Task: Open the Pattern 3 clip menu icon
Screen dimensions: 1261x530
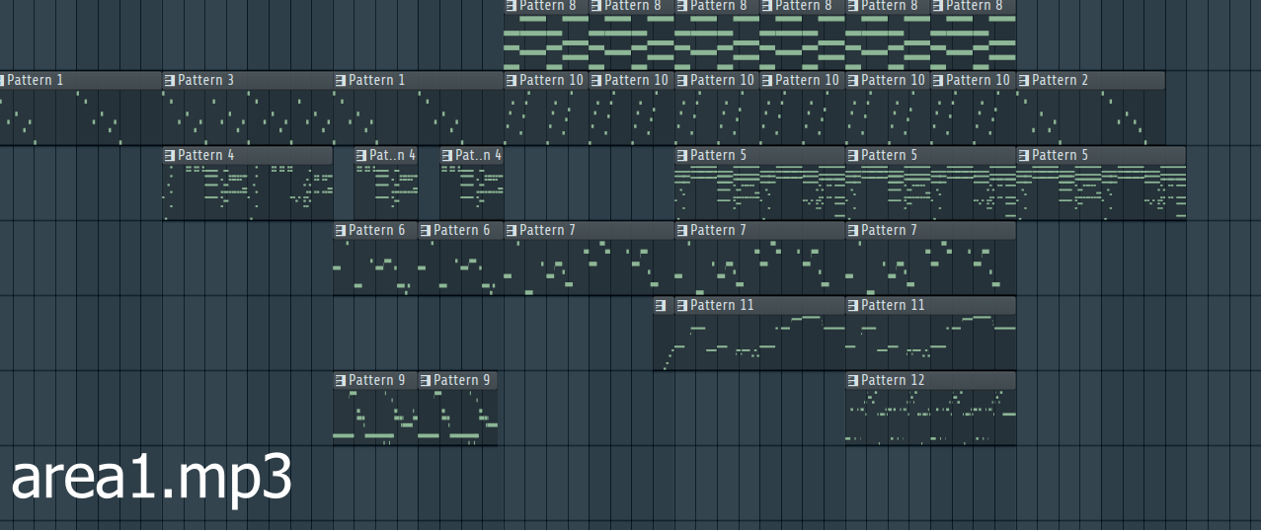Action: click(170, 80)
